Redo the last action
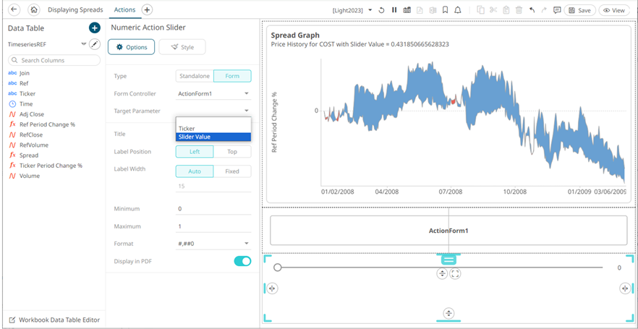Image resolution: width=638 pixels, height=329 pixels. pyautogui.click(x=544, y=10)
